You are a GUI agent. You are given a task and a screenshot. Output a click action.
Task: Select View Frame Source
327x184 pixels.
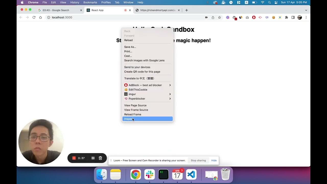pos(147,110)
